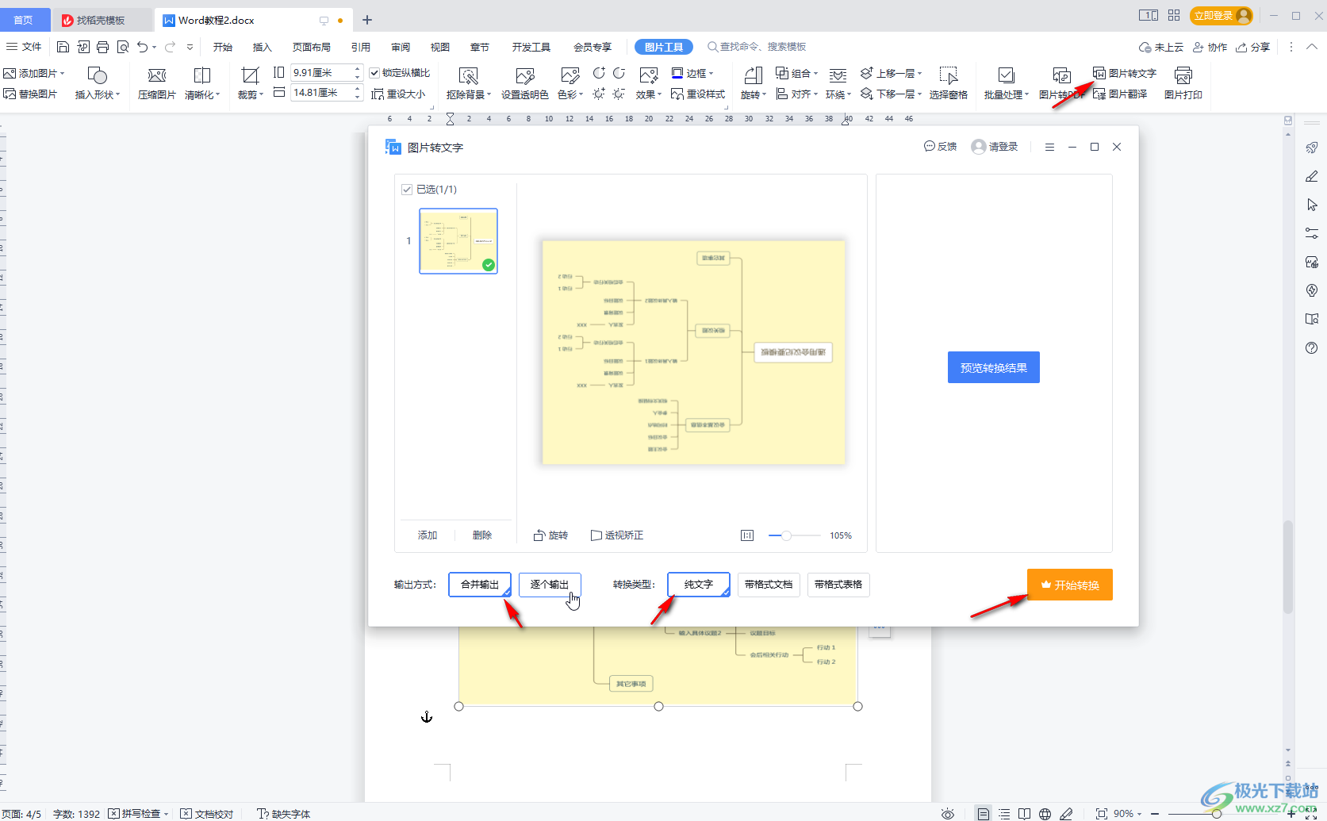Click the 删除 delete button in dialog
Image resolution: width=1327 pixels, height=821 pixels.
482,535
